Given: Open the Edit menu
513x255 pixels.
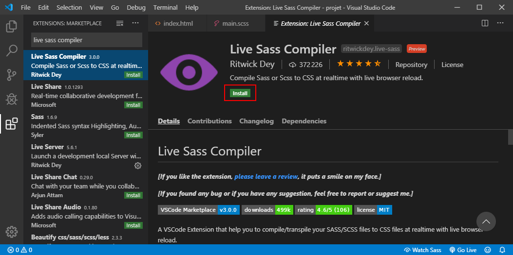Looking at the screenshot, I should [43, 7].
